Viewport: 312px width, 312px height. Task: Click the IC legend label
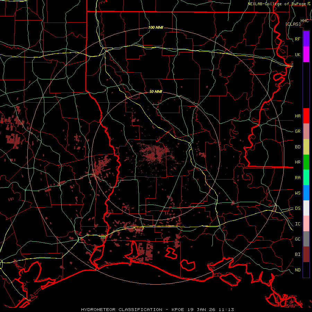tap(297, 224)
